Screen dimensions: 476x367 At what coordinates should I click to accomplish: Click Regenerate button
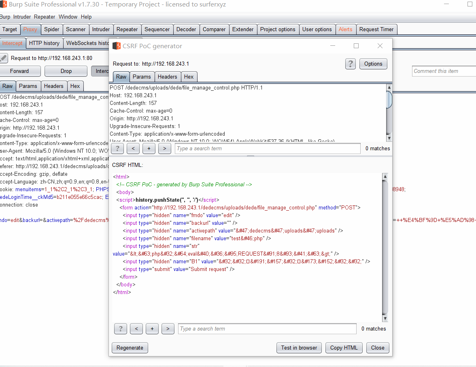(x=130, y=348)
